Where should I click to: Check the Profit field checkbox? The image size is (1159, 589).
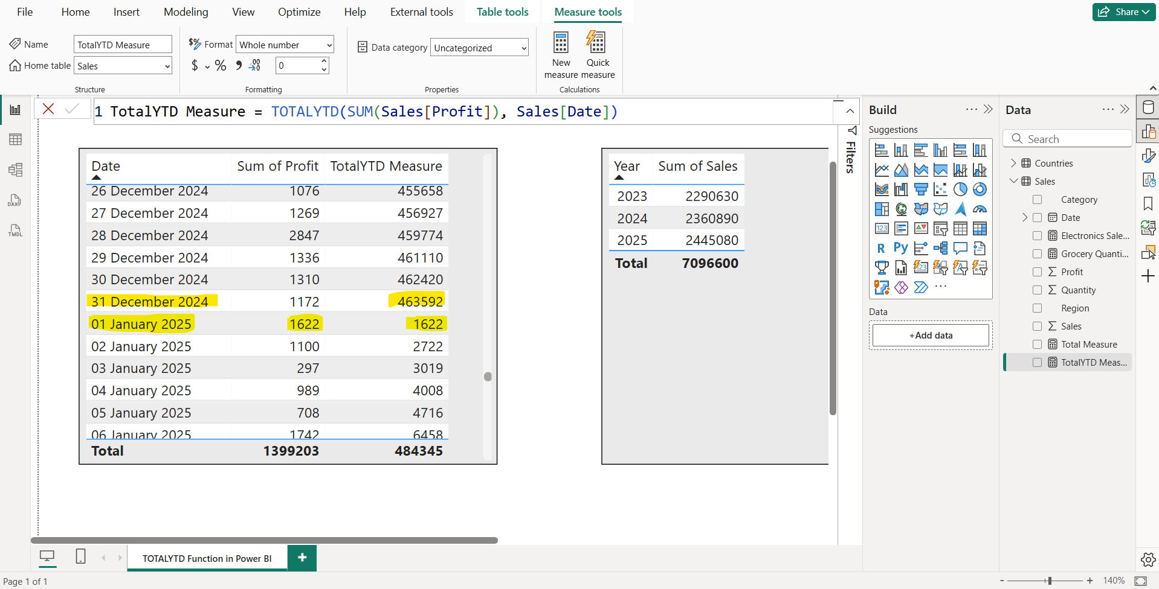coord(1037,272)
